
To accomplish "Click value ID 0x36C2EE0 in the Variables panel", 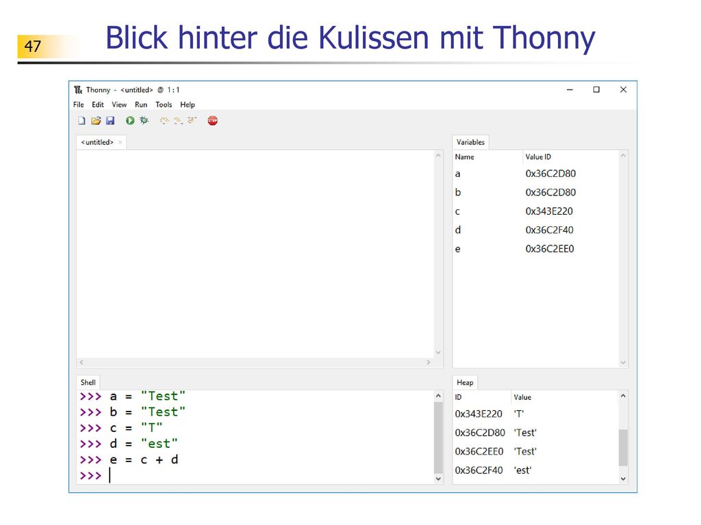I will coord(550,249).
